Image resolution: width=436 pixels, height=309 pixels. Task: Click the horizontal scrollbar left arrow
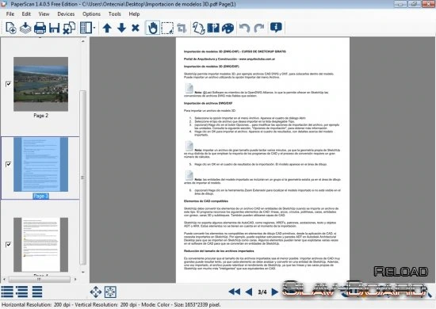[4, 279]
